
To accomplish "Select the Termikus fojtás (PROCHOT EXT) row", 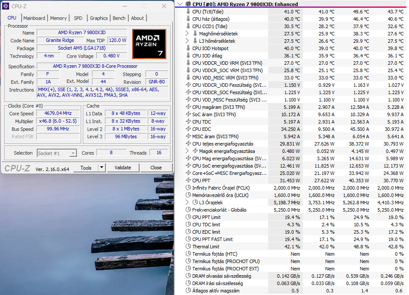I will coord(291,268).
